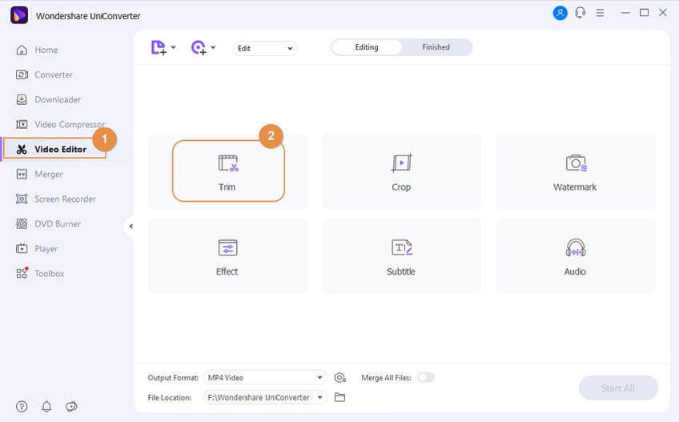Open the Audio tool card
Screen dimensions: 679x422
point(576,256)
